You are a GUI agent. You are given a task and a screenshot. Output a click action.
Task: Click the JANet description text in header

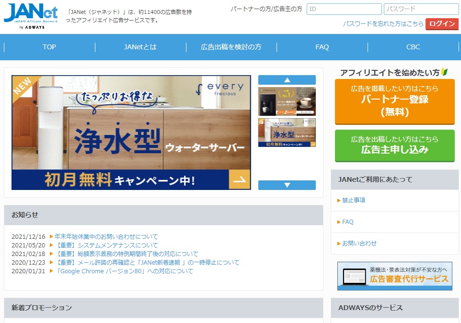point(129,16)
